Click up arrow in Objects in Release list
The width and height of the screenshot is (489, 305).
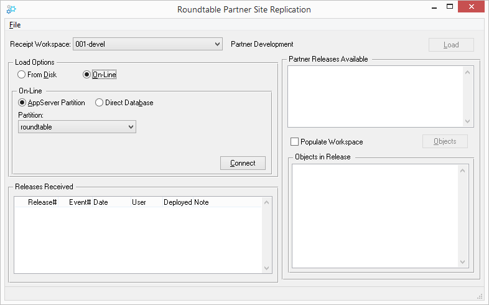coord(462,171)
